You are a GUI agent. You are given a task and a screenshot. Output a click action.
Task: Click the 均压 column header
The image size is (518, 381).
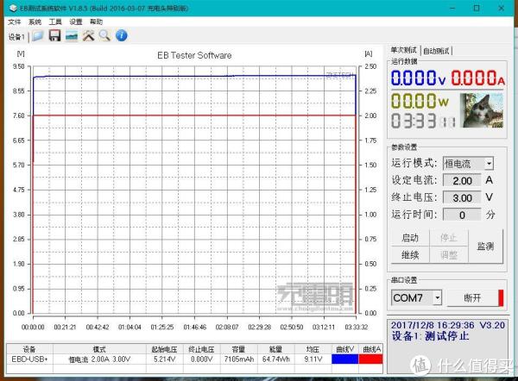tap(313, 349)
